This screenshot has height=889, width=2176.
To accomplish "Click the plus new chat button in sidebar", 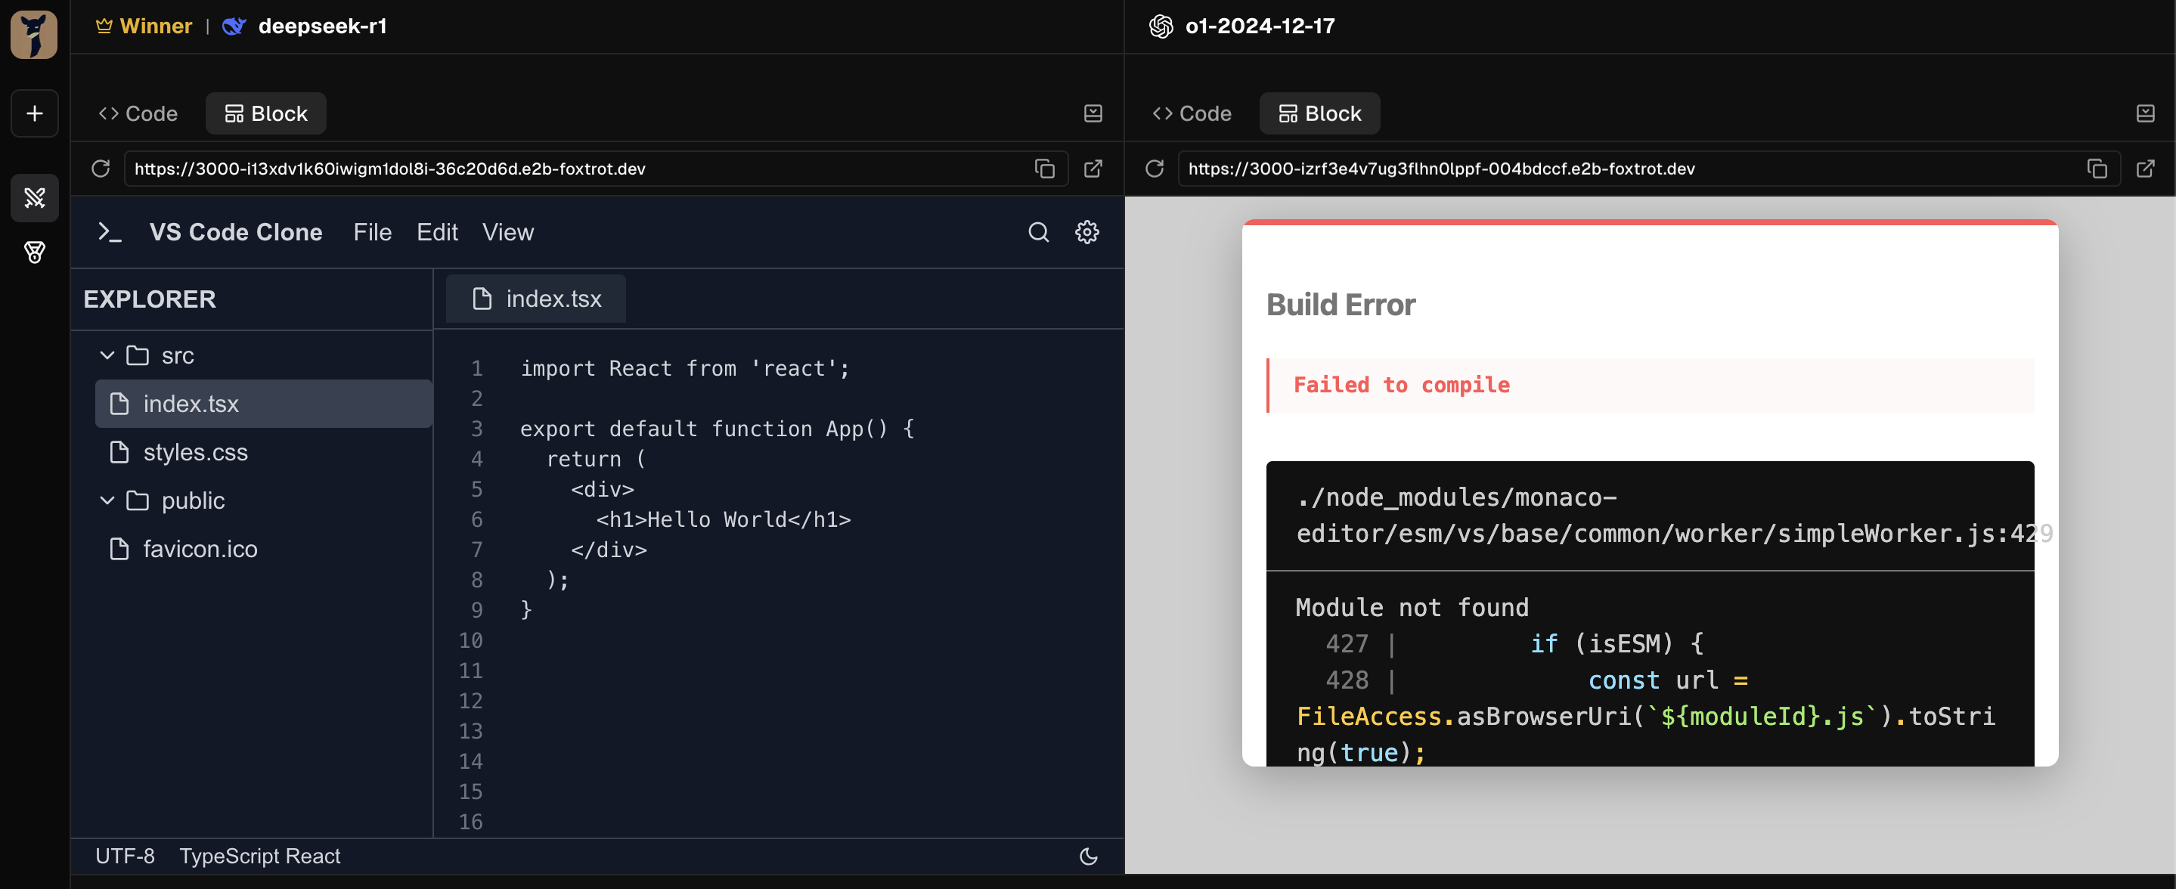I will click(x=35, y=113).
